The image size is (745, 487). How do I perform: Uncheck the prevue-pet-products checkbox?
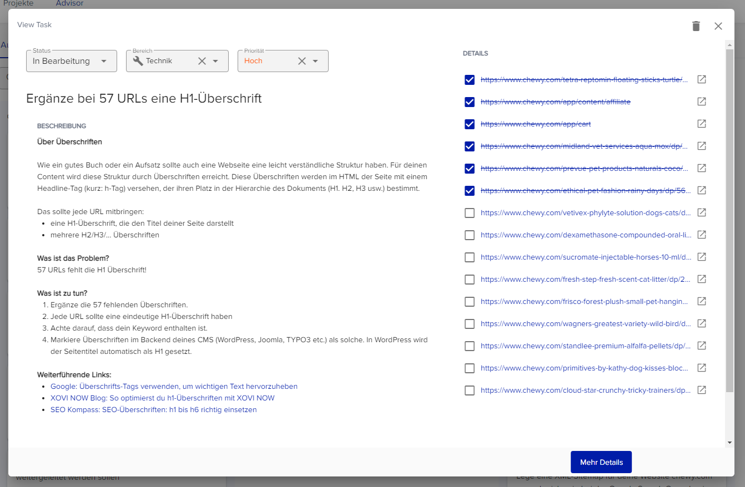coord(470,169)
